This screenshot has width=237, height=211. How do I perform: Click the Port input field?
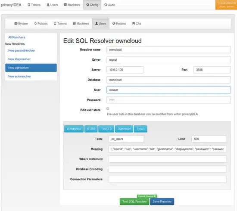point(212,70)
